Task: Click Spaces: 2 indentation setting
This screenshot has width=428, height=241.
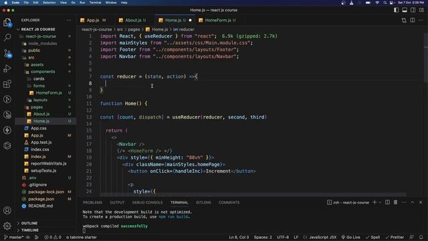Action: [263, 237]
